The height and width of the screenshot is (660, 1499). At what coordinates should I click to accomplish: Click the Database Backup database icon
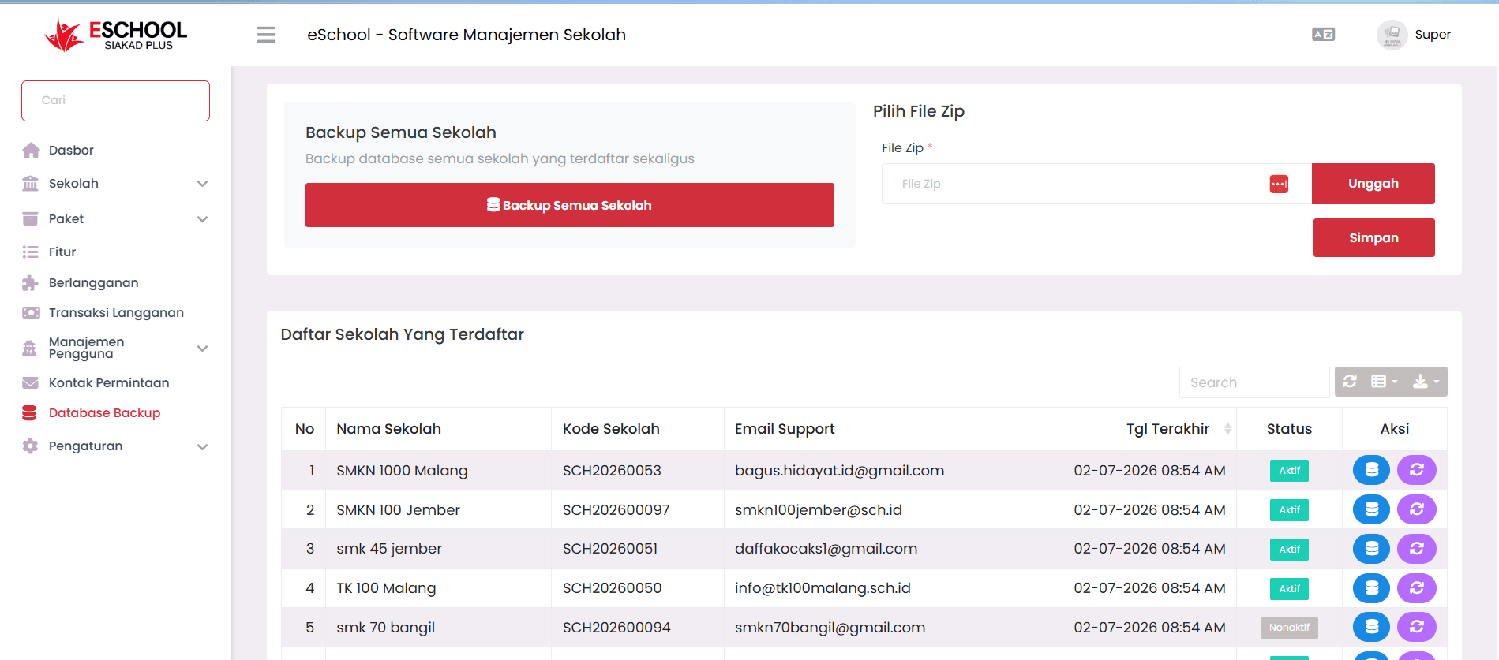click(x=30, y=413)
